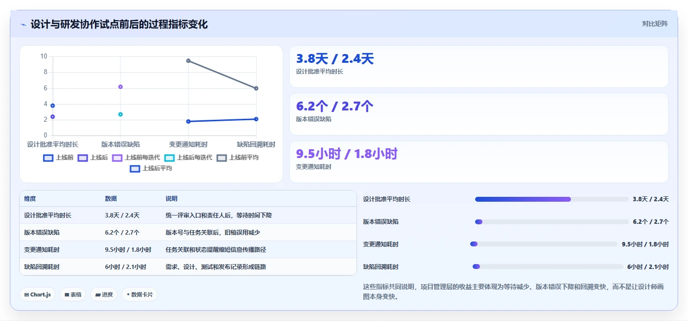
Task: Click table value 9.5小时 / 1.8小时
Action: (x=128, y=249)
